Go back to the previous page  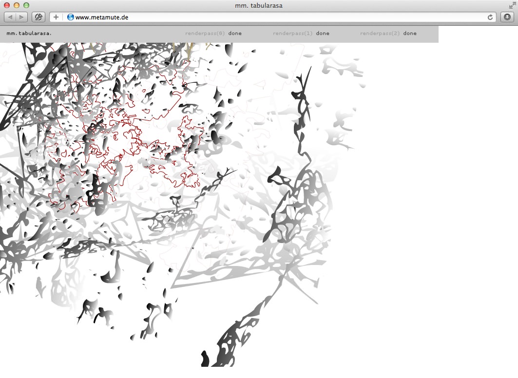(x=10, y=17)
